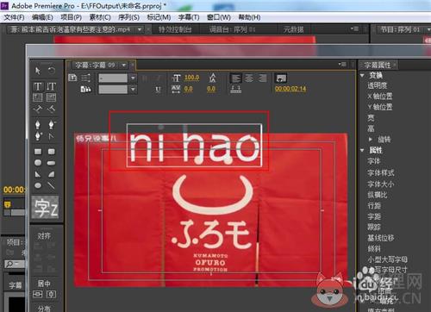The width and height of the screenshot is (431, 312).
Task: Open the 标记(M) menu
Action: 159,17
